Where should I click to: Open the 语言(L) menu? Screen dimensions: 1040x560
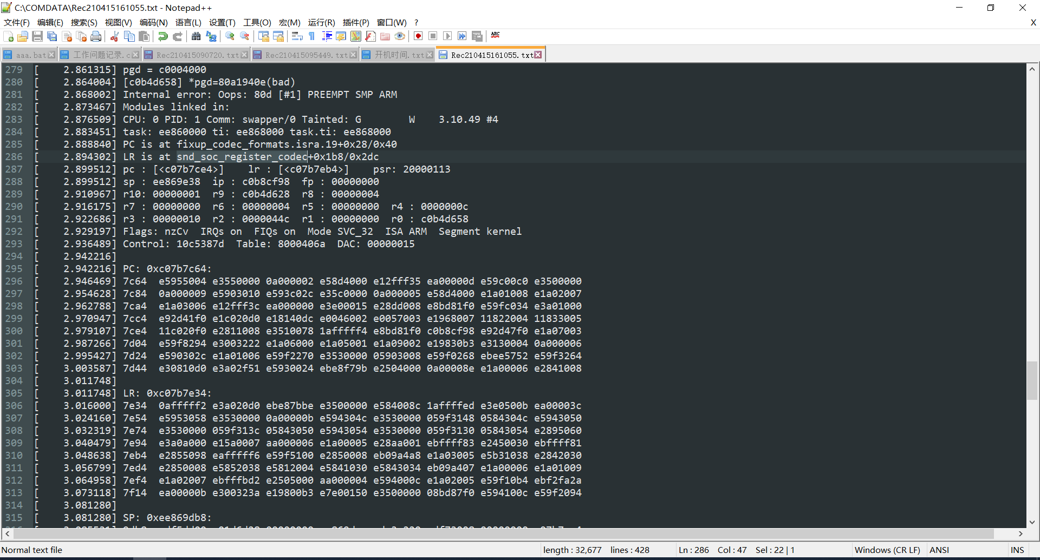pos(188,22)
